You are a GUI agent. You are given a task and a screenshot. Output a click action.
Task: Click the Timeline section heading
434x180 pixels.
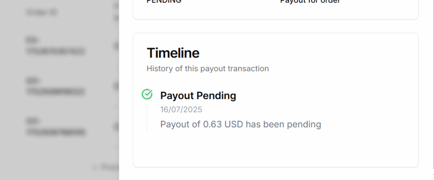173,53
